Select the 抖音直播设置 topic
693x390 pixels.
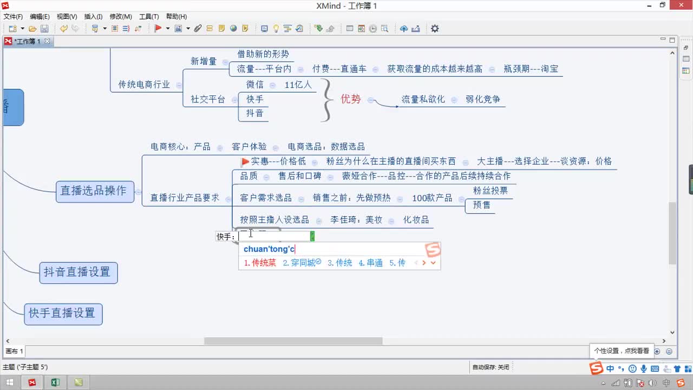[x=79, y=272]
